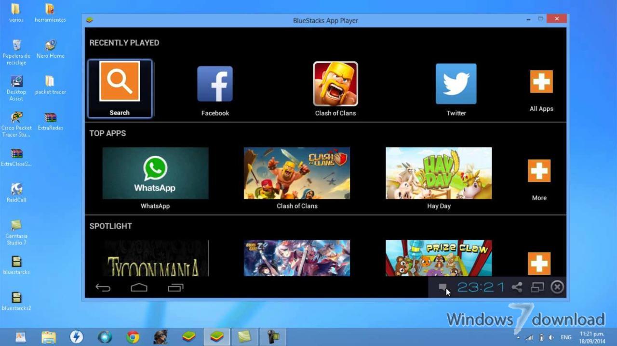Select the bluestarcks2 desktop file
The width and height of the screenshot is (617, 346).
[x=16, y=301]
